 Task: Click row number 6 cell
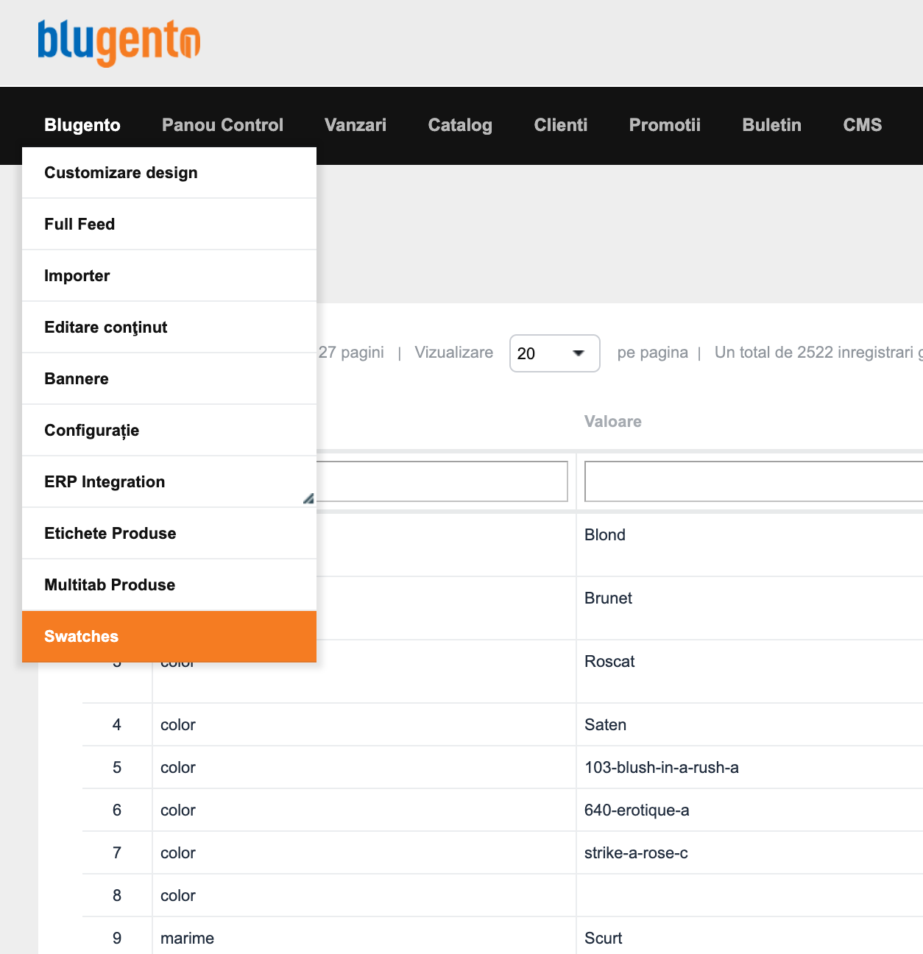[117, 810]
